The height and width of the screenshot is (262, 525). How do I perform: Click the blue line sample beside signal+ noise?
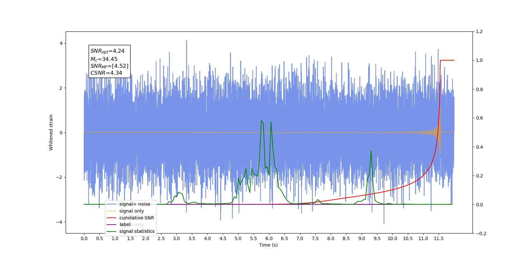[x=112, y=204]
